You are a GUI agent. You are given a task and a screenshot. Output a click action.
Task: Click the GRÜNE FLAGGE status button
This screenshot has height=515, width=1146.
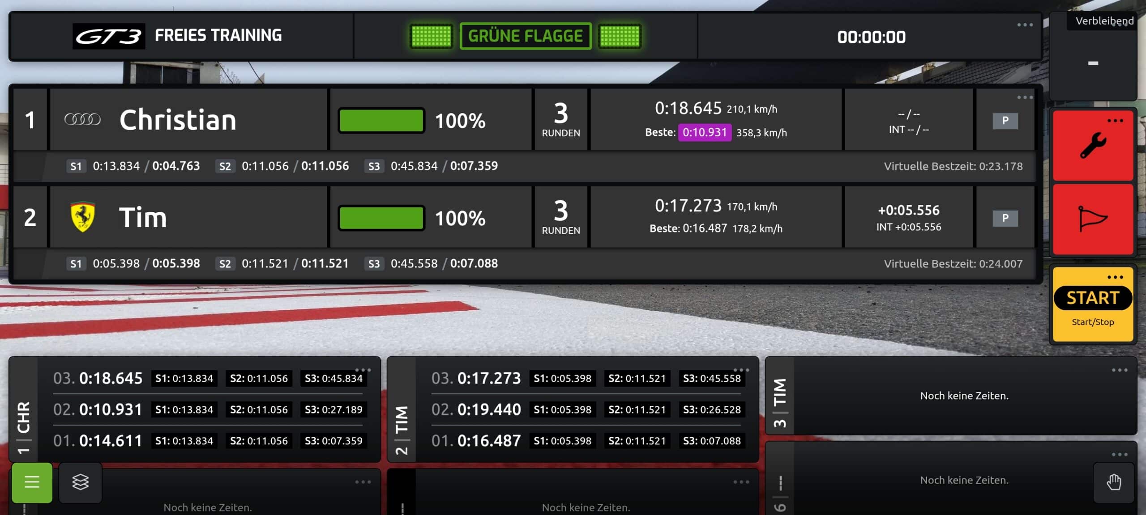click(526, 36)
